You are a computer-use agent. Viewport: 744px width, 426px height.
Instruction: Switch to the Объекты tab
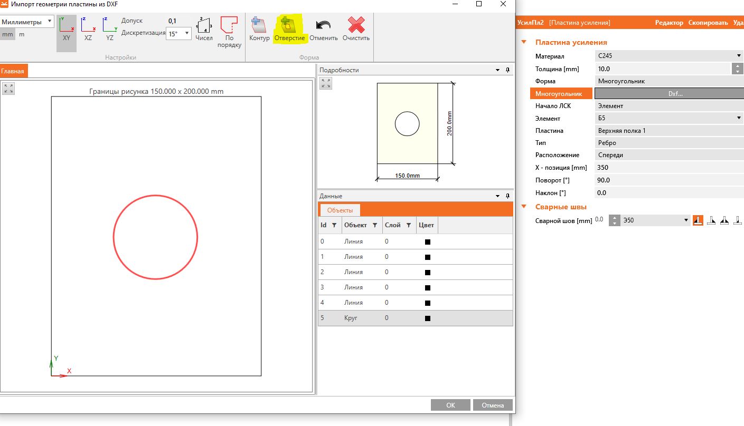click(x=340, y=210)
